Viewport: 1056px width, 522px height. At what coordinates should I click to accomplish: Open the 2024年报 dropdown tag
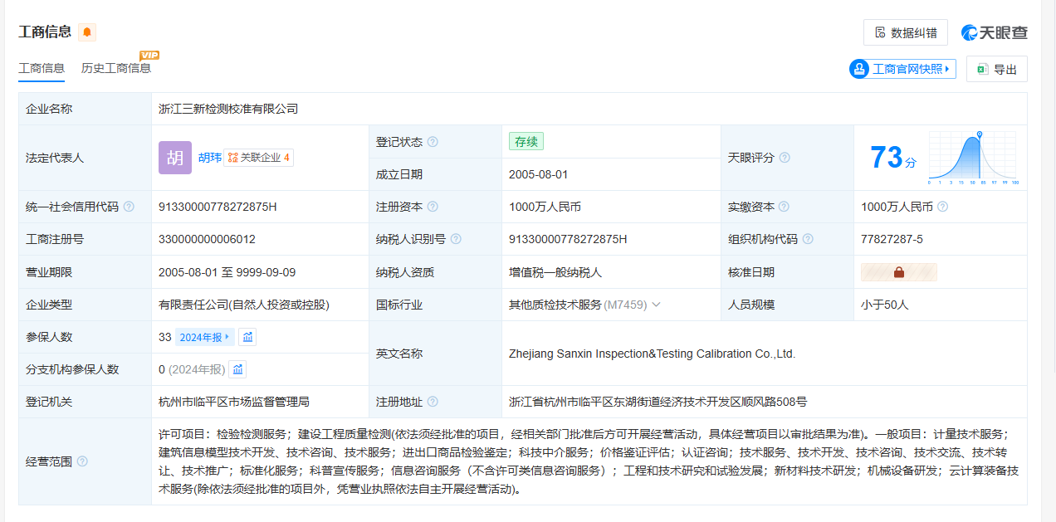coord(204,337)
